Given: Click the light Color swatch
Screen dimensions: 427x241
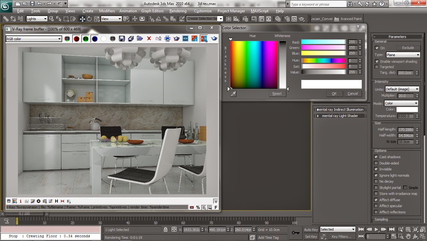Looking at the screenshot, I should pos(407,110).
